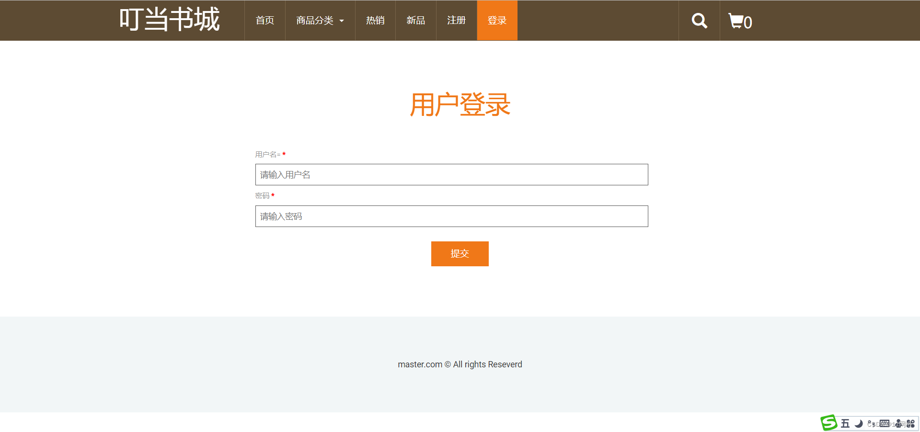Toggle the moon punctuation mode icon
The width and height of the screenshot is (920, 432).
pos(859,423)
